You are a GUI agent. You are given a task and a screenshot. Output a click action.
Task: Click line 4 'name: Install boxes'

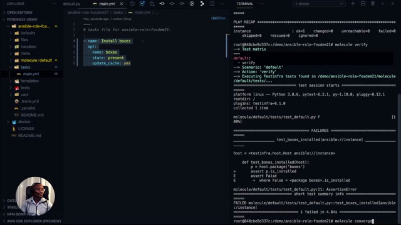click(109, 41)
